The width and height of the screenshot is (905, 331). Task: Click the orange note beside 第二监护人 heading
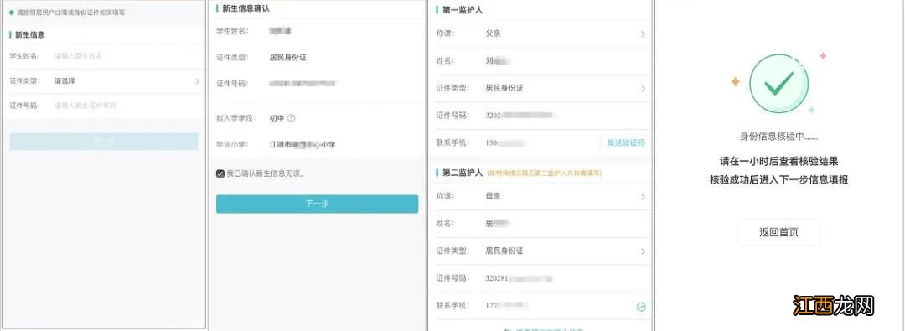pos(545,173)
